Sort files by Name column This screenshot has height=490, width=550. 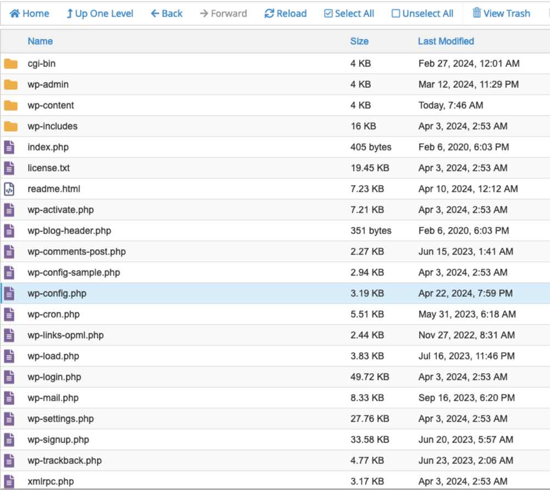click(x=40, y=41)
